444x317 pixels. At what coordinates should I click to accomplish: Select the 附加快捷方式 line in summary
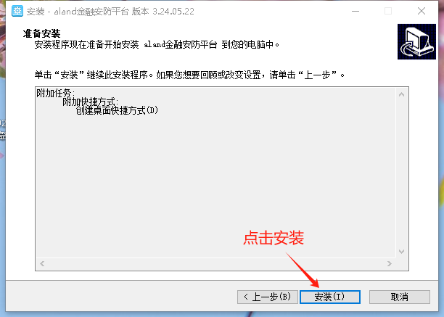point(91,102)
